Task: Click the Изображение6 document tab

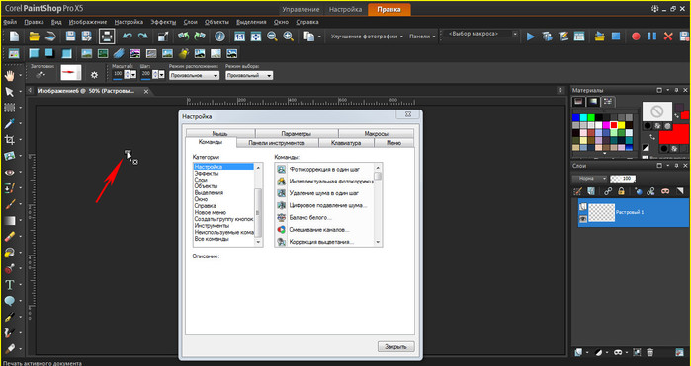Action: (x=86, y=91)
